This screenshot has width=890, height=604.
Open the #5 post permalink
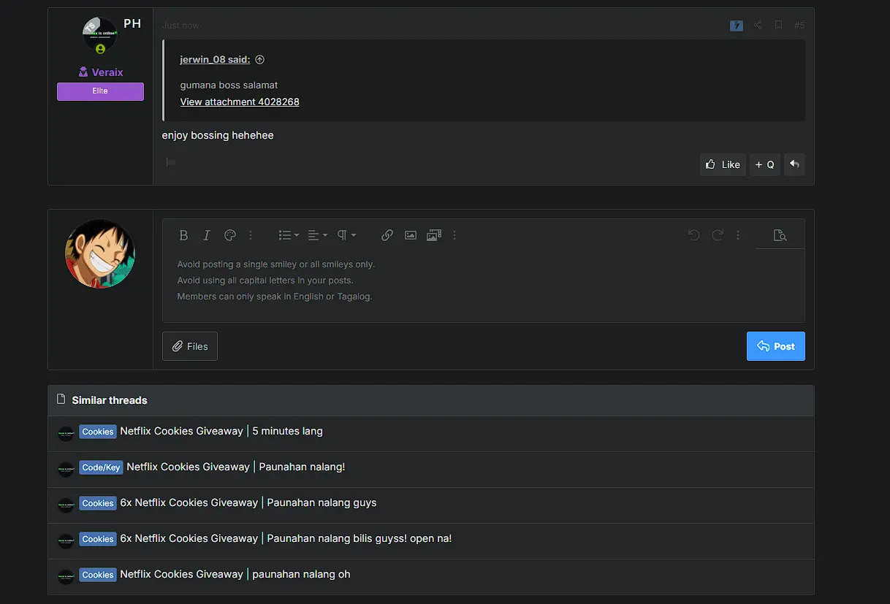799,26
